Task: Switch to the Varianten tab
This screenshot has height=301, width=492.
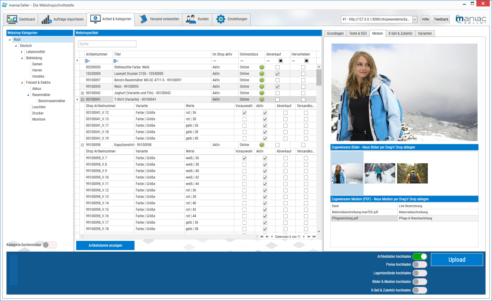Action: pyautogui.click(x=425, y=33)
